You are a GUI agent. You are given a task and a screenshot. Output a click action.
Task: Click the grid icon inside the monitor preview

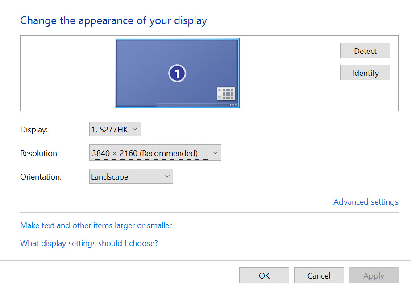226,94
